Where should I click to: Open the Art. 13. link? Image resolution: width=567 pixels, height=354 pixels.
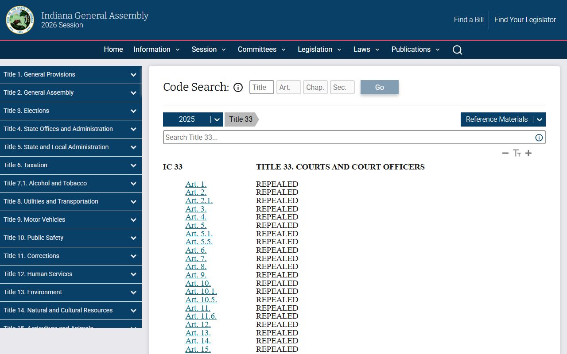pyautogui.click(x=198, y=333)
